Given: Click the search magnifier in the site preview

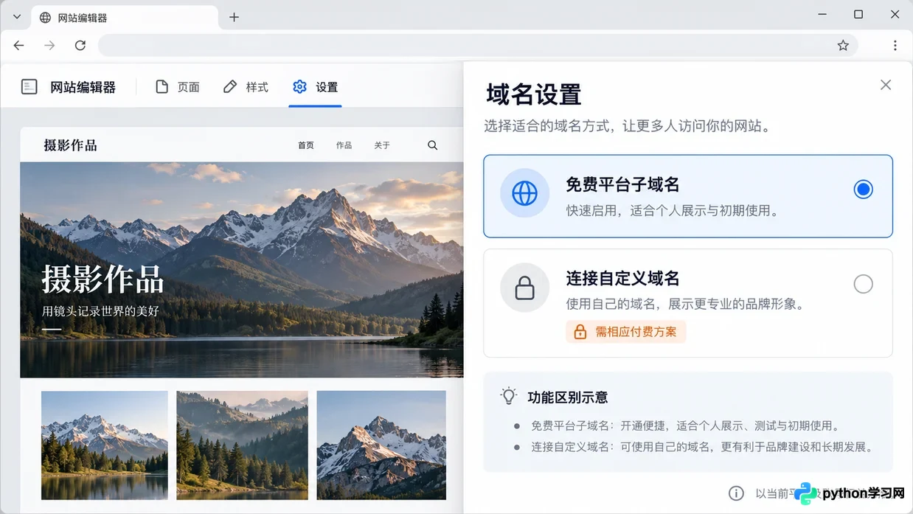Looking at the screenshot, I should click(x=433, y=145).
